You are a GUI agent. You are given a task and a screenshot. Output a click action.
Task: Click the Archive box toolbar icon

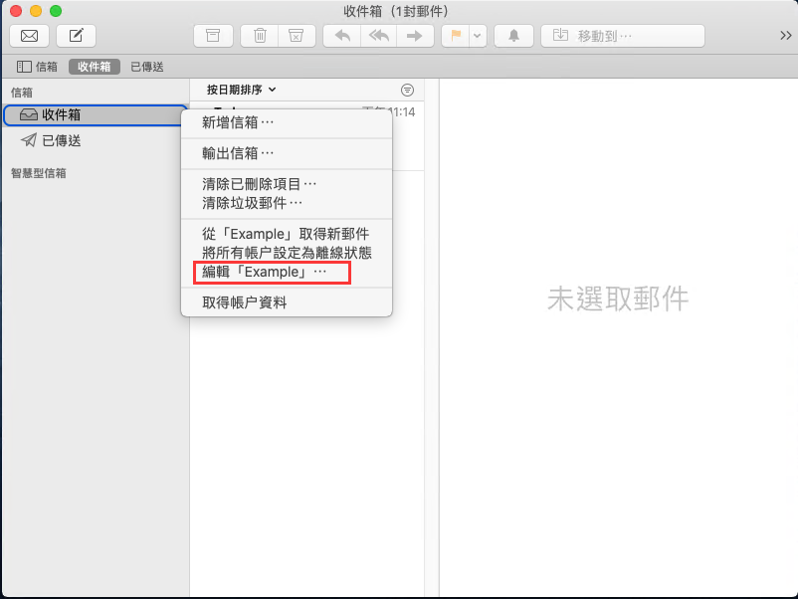tap(212, 36)
